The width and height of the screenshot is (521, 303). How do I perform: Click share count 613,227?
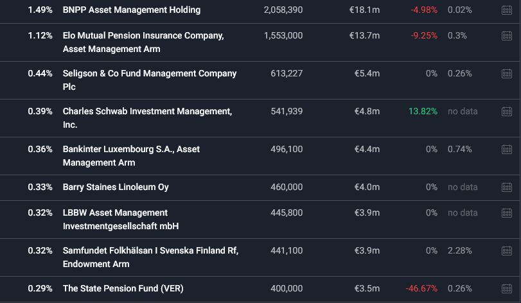[x=287, y=73]
